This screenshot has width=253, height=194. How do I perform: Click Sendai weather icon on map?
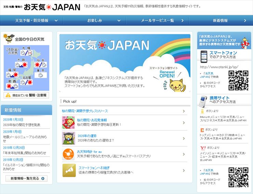pos(41,64)
